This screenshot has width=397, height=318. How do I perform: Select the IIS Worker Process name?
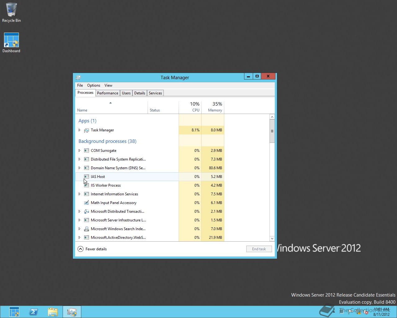tap(106, 185)
